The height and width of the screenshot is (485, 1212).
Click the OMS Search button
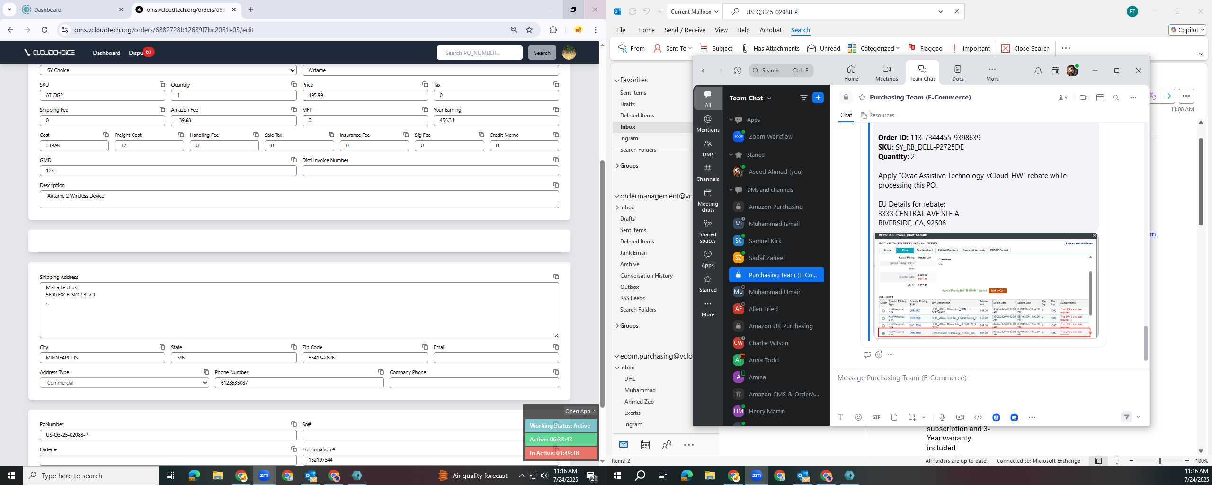[542, 53]
